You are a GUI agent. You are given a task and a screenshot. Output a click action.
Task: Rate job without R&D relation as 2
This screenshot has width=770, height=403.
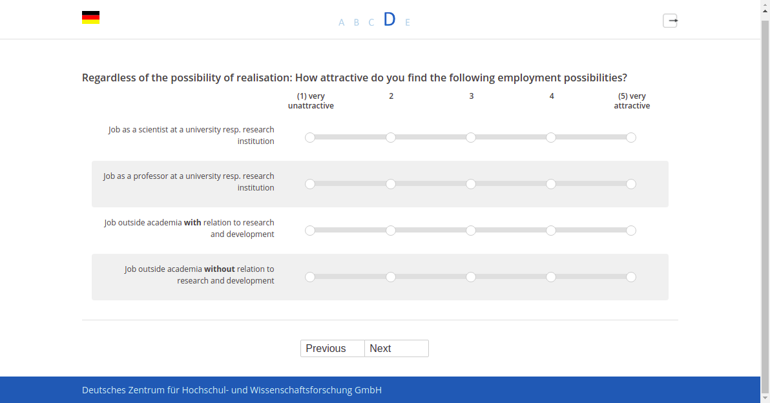[x=390, y=277]
